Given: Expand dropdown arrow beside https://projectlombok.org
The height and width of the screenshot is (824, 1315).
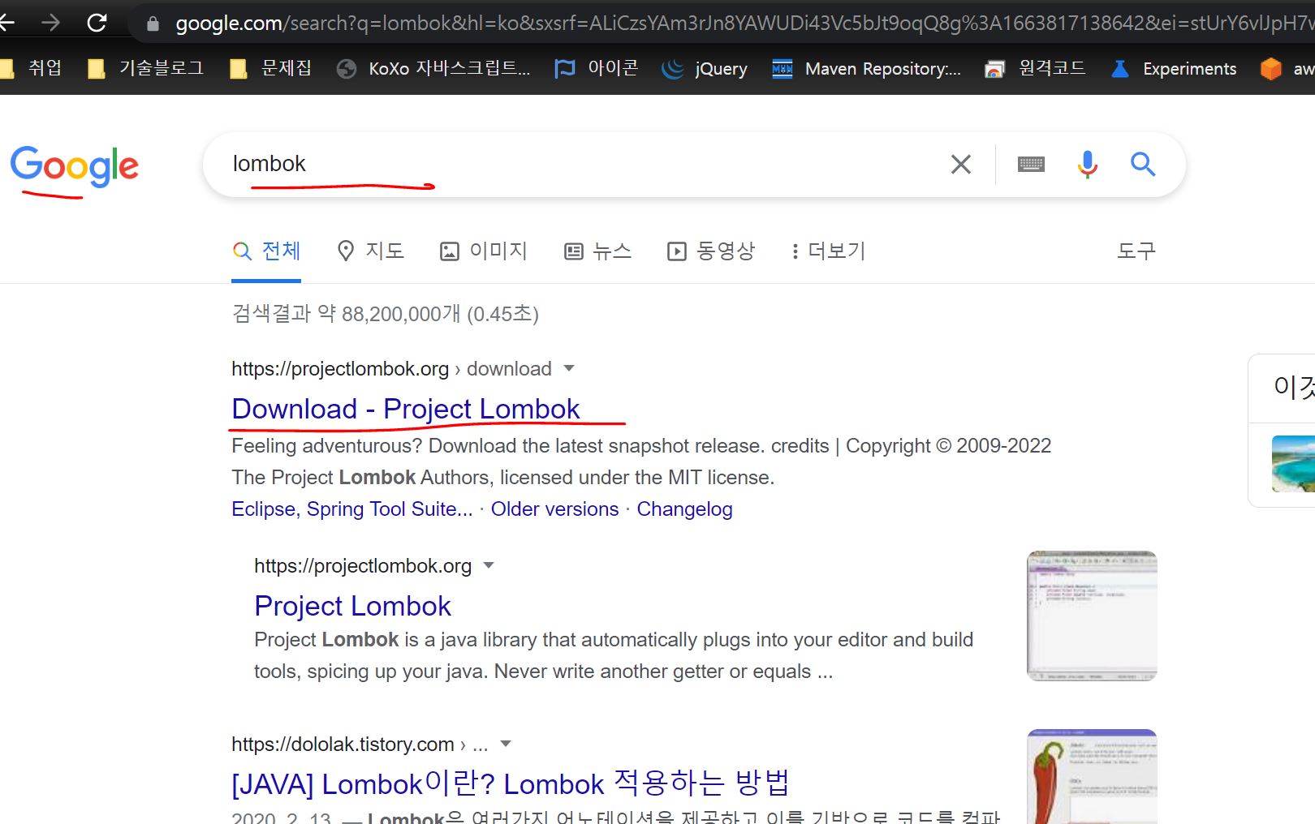Looking at the screenshot, I should (489, 565).
